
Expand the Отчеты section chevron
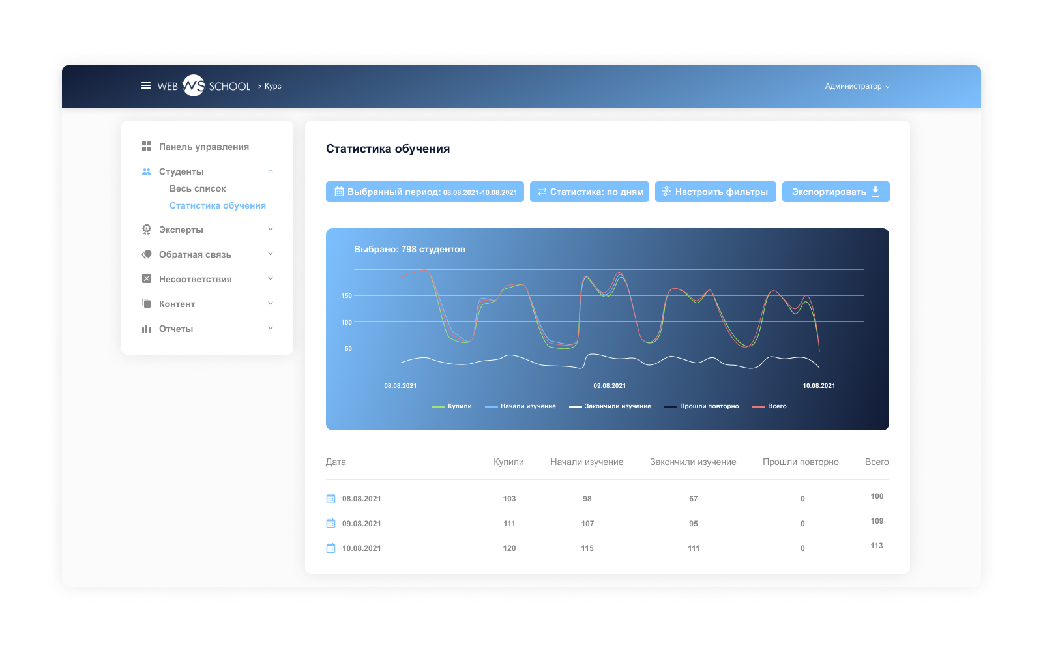click(271, 328)
